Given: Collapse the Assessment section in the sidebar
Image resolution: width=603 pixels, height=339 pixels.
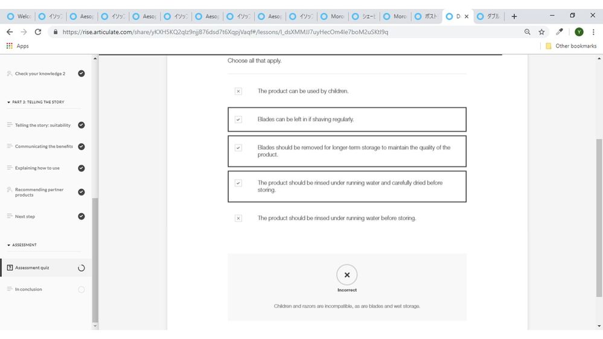Looking at the screenshot, I should (x=8, y=245).
